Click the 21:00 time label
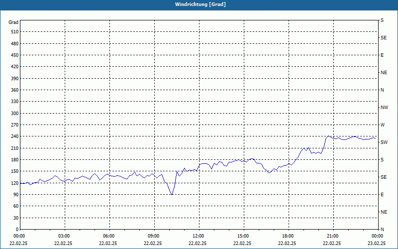The width and height of the screenshot is (398, 249). click(333, 236)
